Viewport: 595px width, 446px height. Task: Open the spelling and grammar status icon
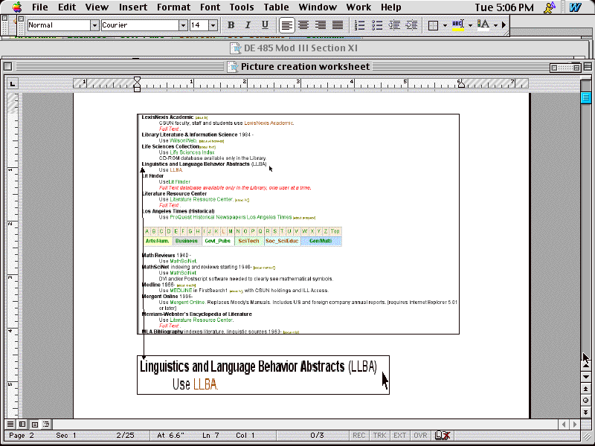442,436
